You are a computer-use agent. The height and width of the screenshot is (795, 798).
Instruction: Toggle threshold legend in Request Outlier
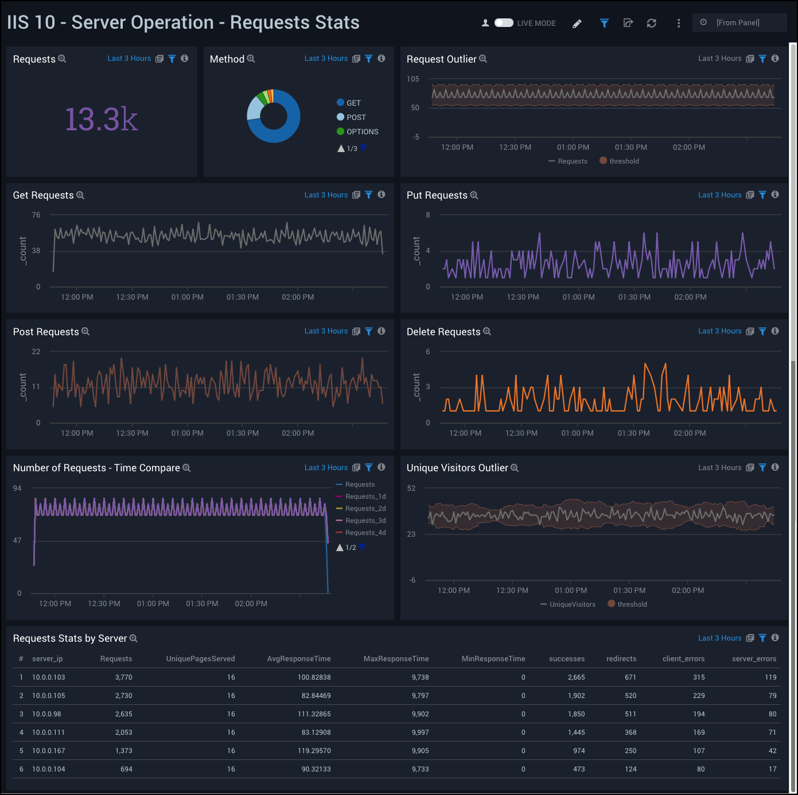619,161
